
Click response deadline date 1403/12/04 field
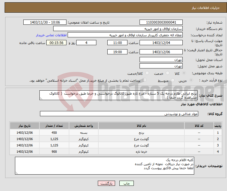(x=161, y=43)
